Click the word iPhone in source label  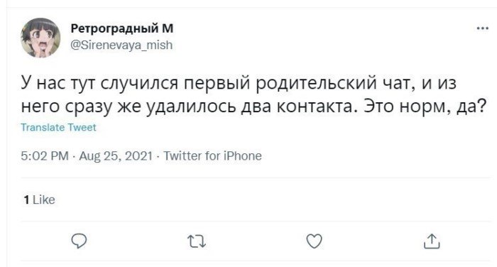coord(243,156)
